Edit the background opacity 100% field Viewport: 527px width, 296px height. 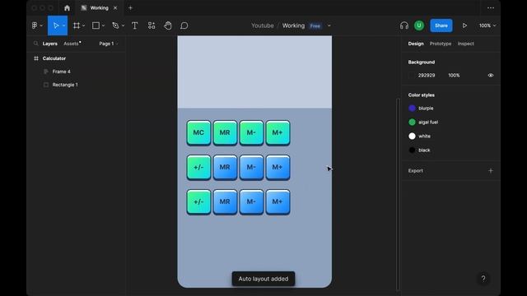(x=454, y=75)
